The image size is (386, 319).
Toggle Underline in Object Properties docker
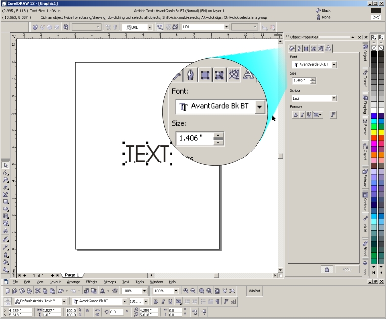point(309,115)
